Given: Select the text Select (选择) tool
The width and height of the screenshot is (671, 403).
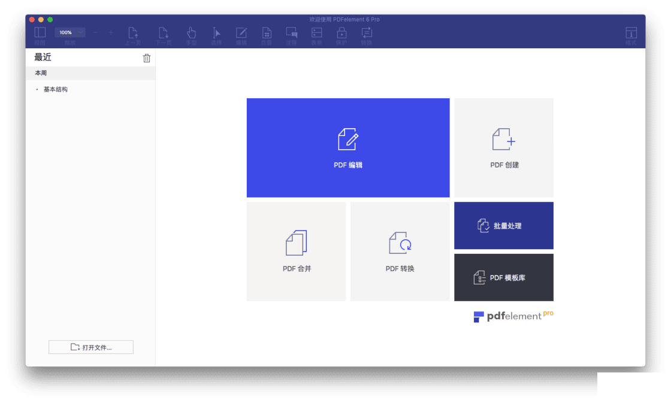Looking at the screenshot, I should click(x=216, y=32).
